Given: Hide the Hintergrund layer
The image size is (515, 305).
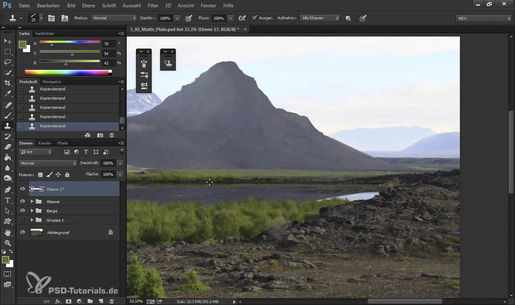Looking at the screenshot, I should (23, 232).
